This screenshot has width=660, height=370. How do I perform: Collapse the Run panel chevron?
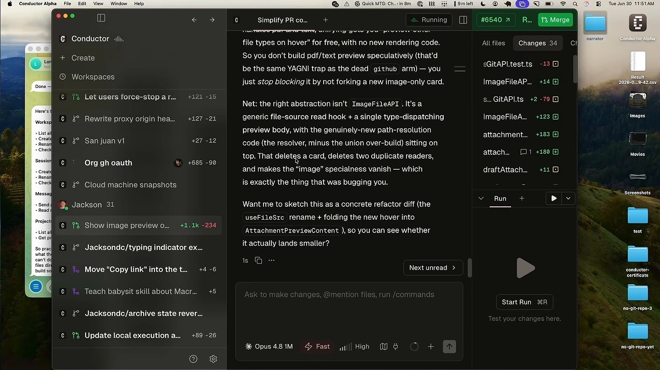point(481,199)
